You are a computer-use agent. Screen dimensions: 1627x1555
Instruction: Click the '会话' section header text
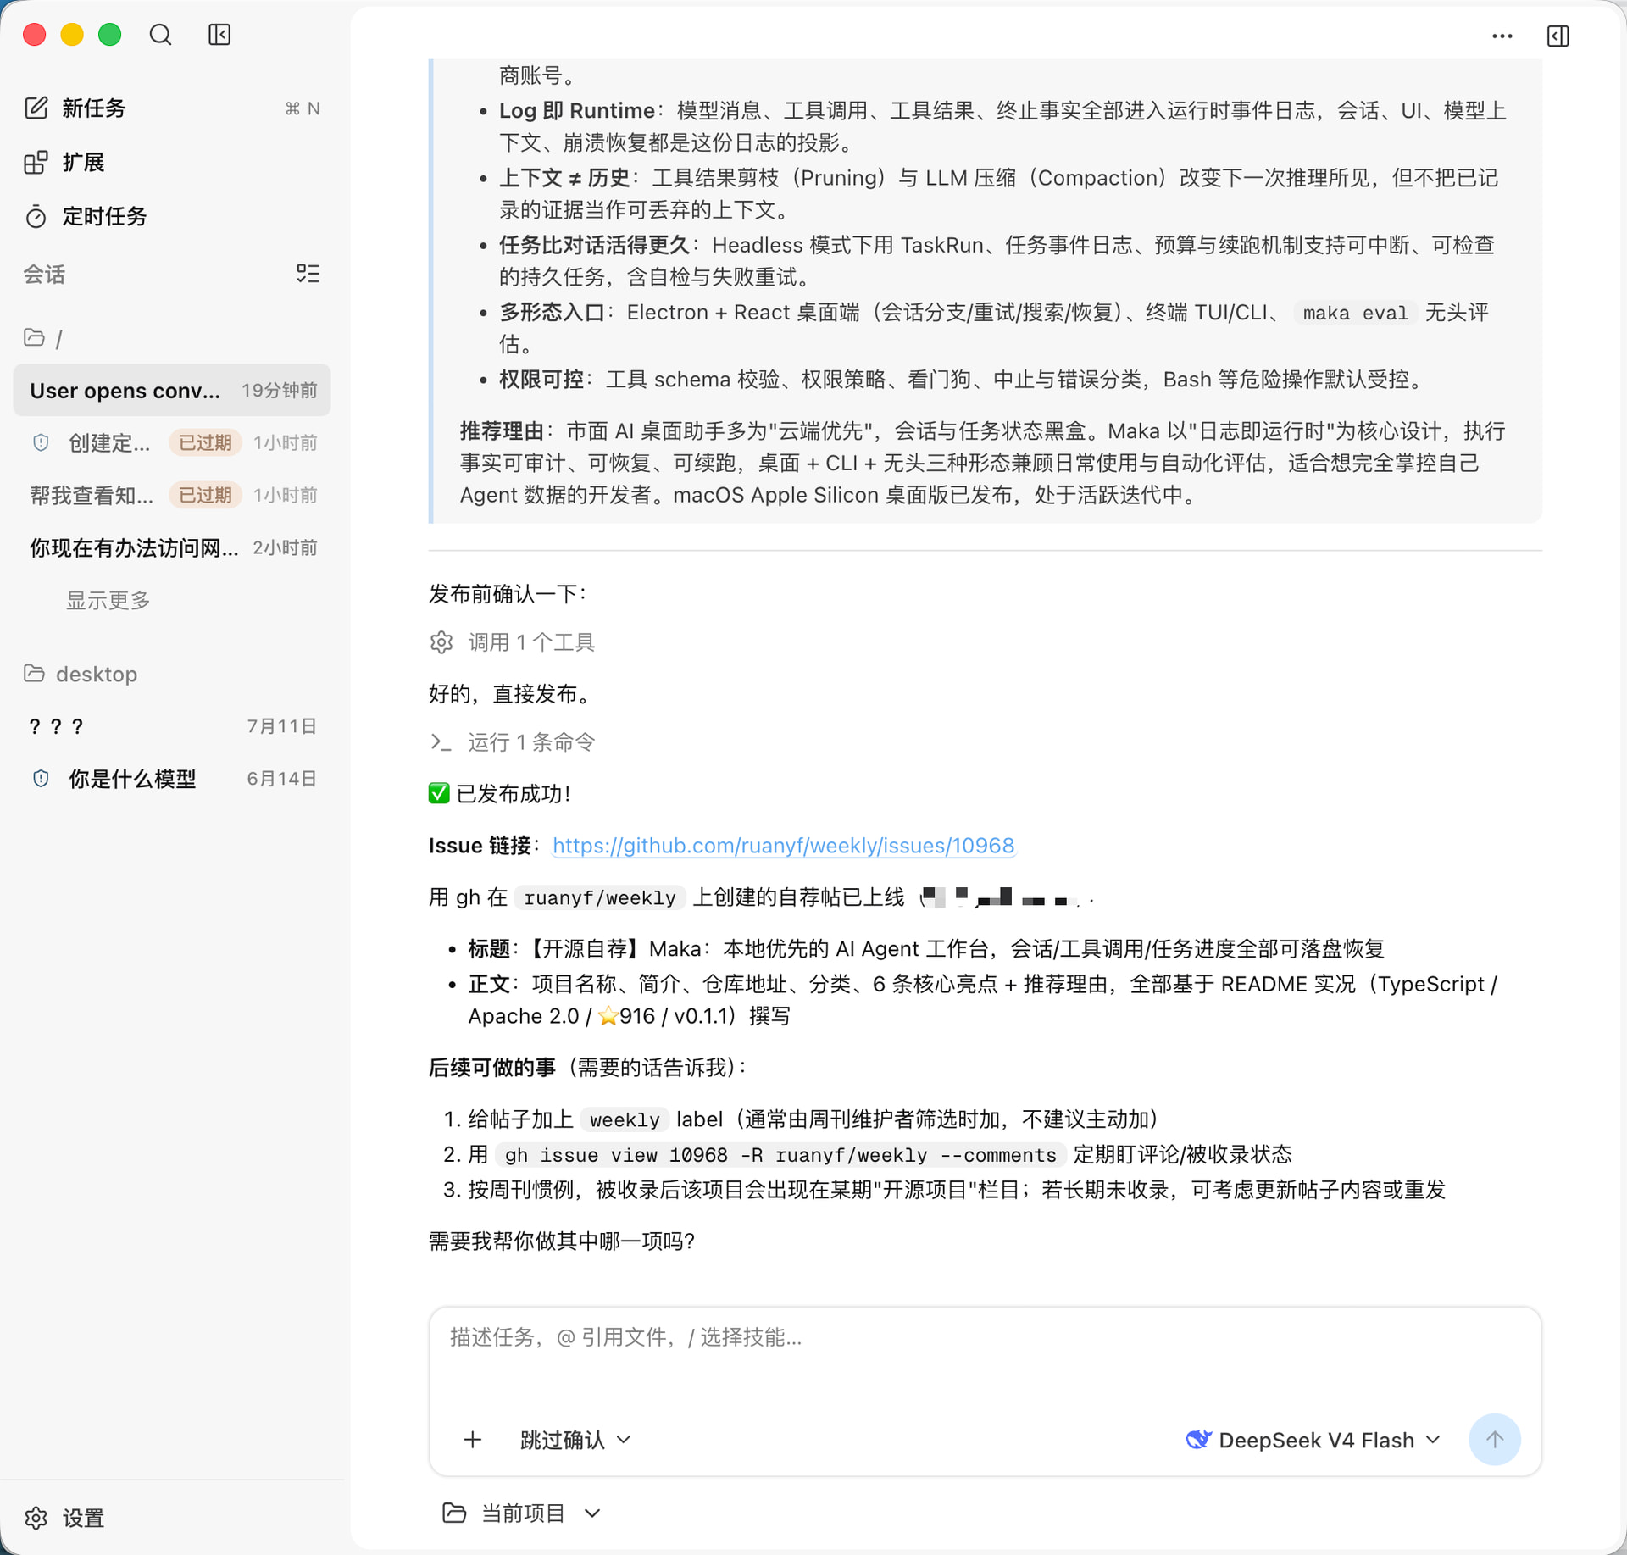pyautogui.click(x=44, y=274)
